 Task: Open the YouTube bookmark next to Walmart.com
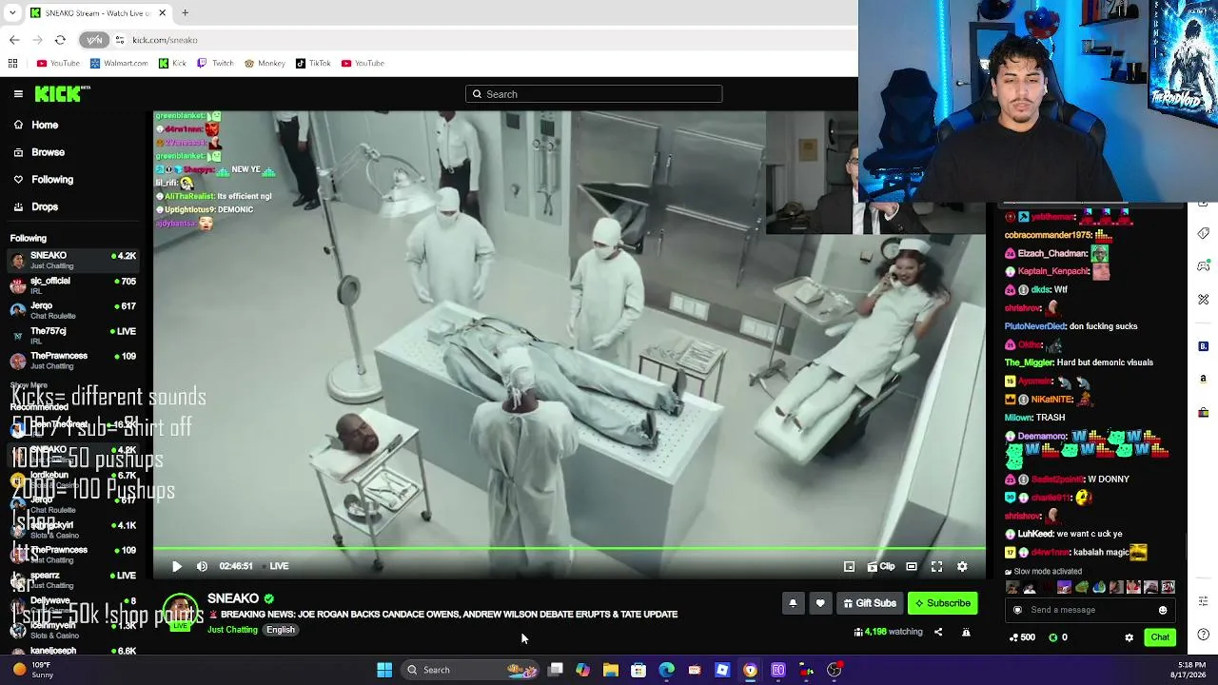(x=58, y=64)
